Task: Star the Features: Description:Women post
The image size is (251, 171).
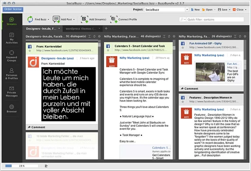Action: (x=183, y=102)
